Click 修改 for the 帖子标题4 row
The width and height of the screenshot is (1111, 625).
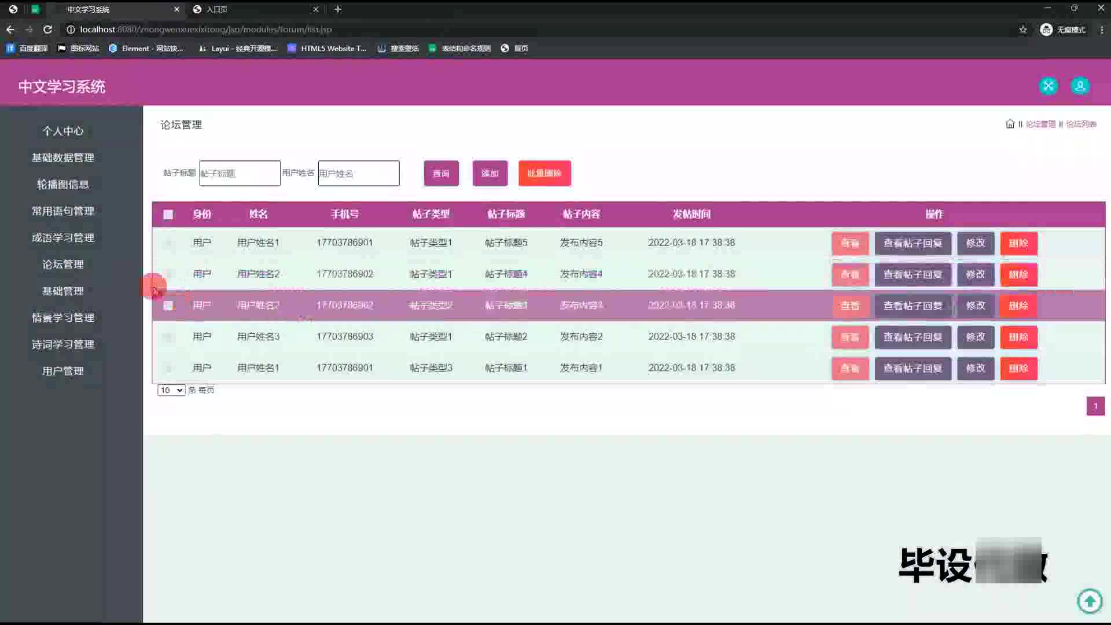[x=975, y=274]
